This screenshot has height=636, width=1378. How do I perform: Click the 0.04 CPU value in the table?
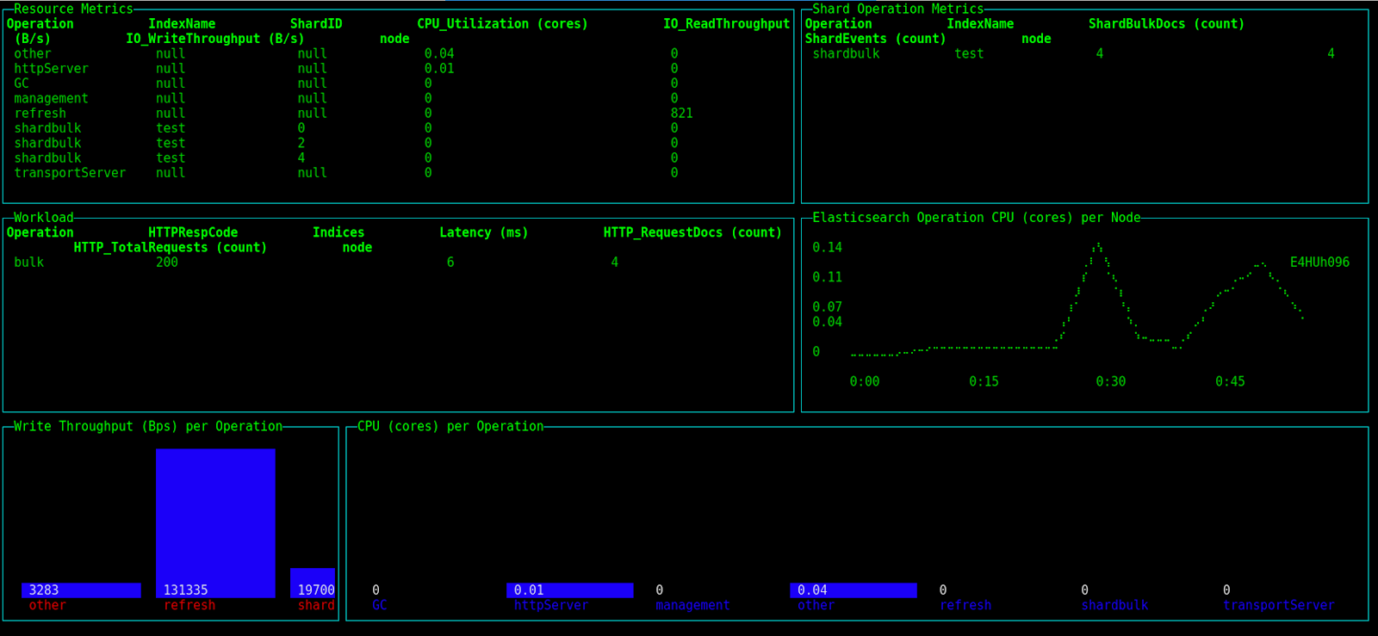click(439, 53)
